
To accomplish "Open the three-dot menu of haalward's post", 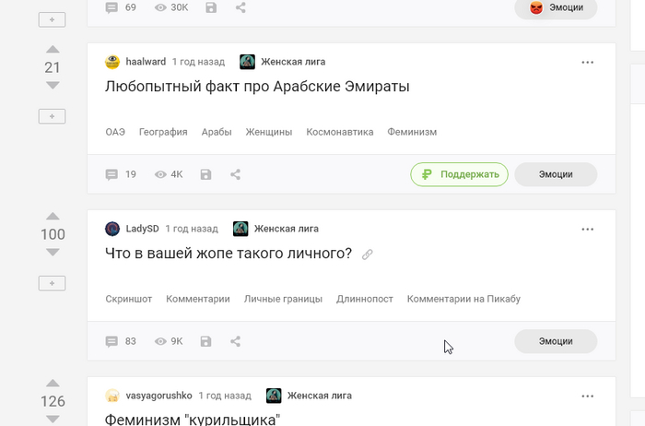I will [x=588, y=62].
